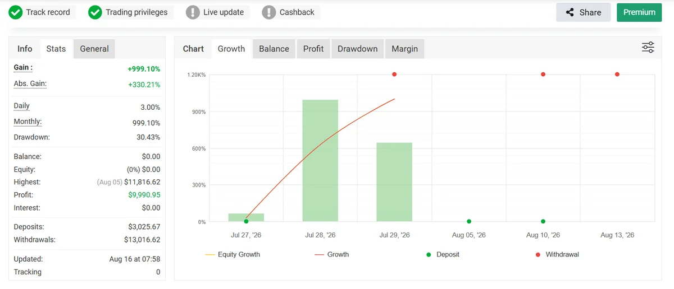Viewport: 674px width, 289px height.
Task: Click the Track record green checkmark icon
Action: [16, 12]
